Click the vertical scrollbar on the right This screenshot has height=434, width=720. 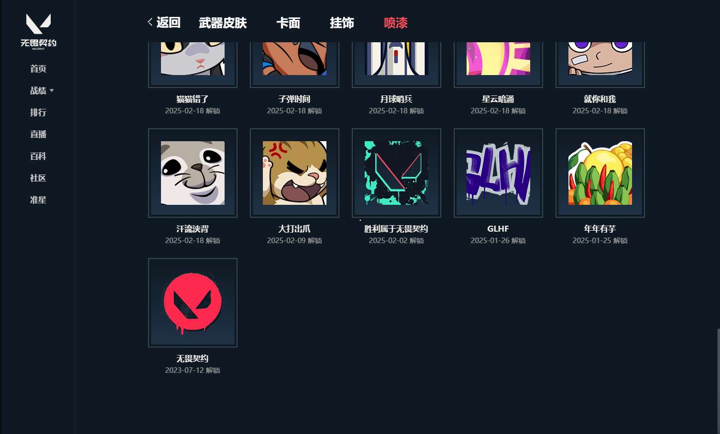[x=718, y=380]
